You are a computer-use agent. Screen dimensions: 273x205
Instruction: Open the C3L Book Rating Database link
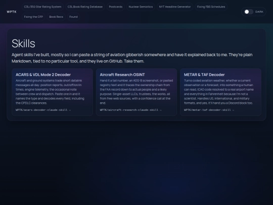pos(85,7)
